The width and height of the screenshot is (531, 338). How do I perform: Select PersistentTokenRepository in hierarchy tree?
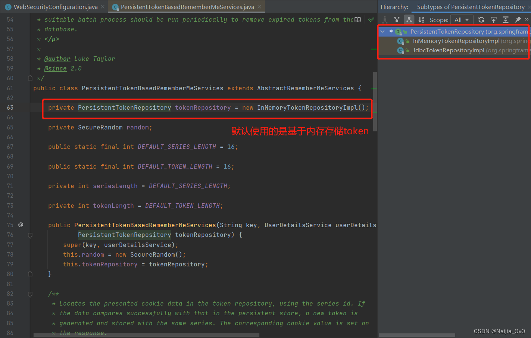click(454, 32)
